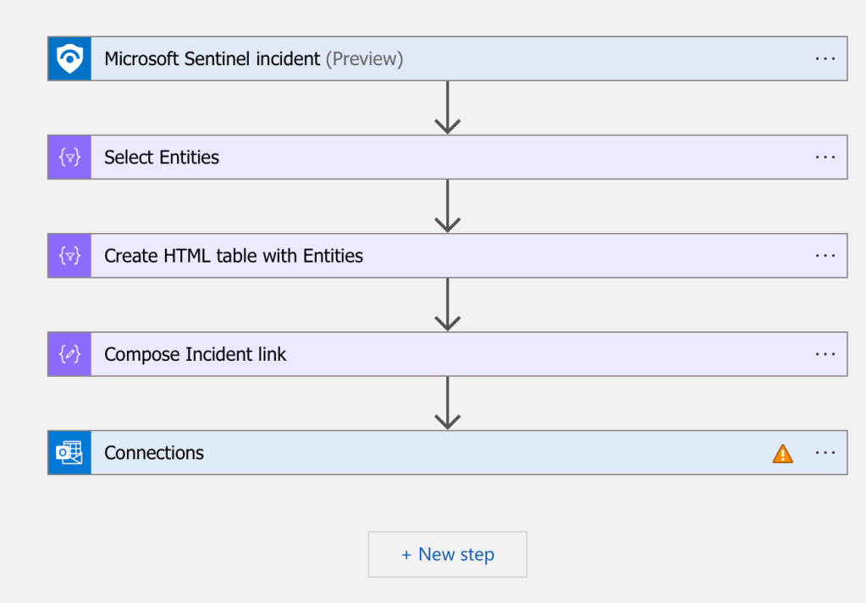
Task: Insert step via arrow below Sentinel incident trigger
Action: click(x=447, y=108)
